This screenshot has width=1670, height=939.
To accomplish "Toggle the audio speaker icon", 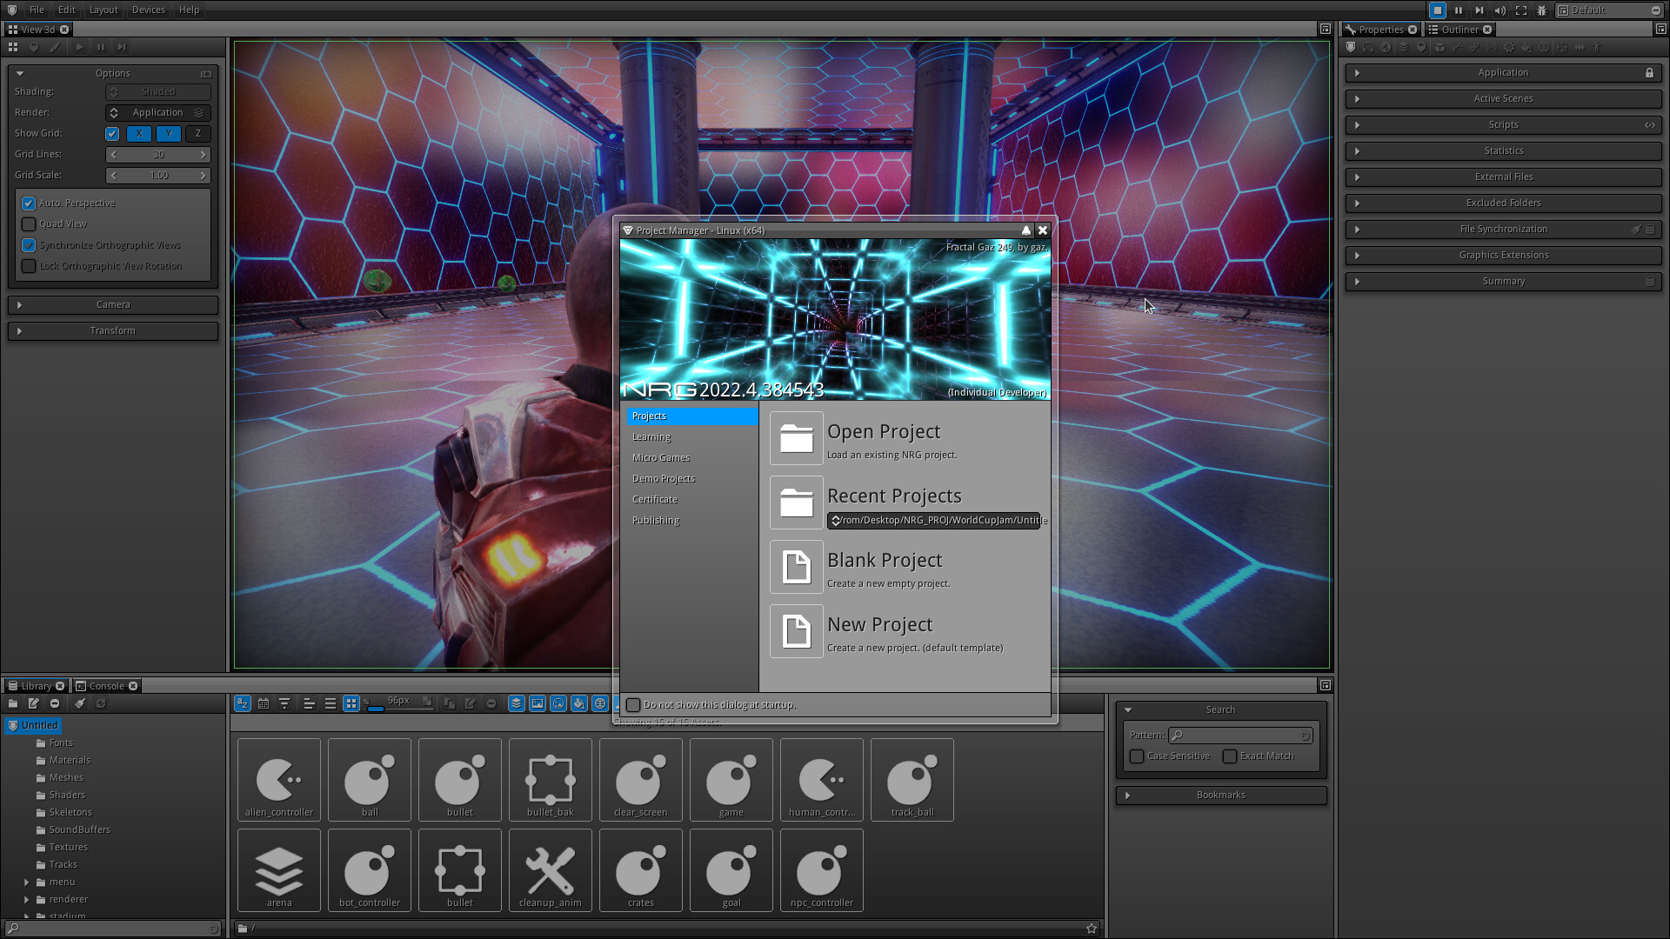I will tap(1500, 10).
